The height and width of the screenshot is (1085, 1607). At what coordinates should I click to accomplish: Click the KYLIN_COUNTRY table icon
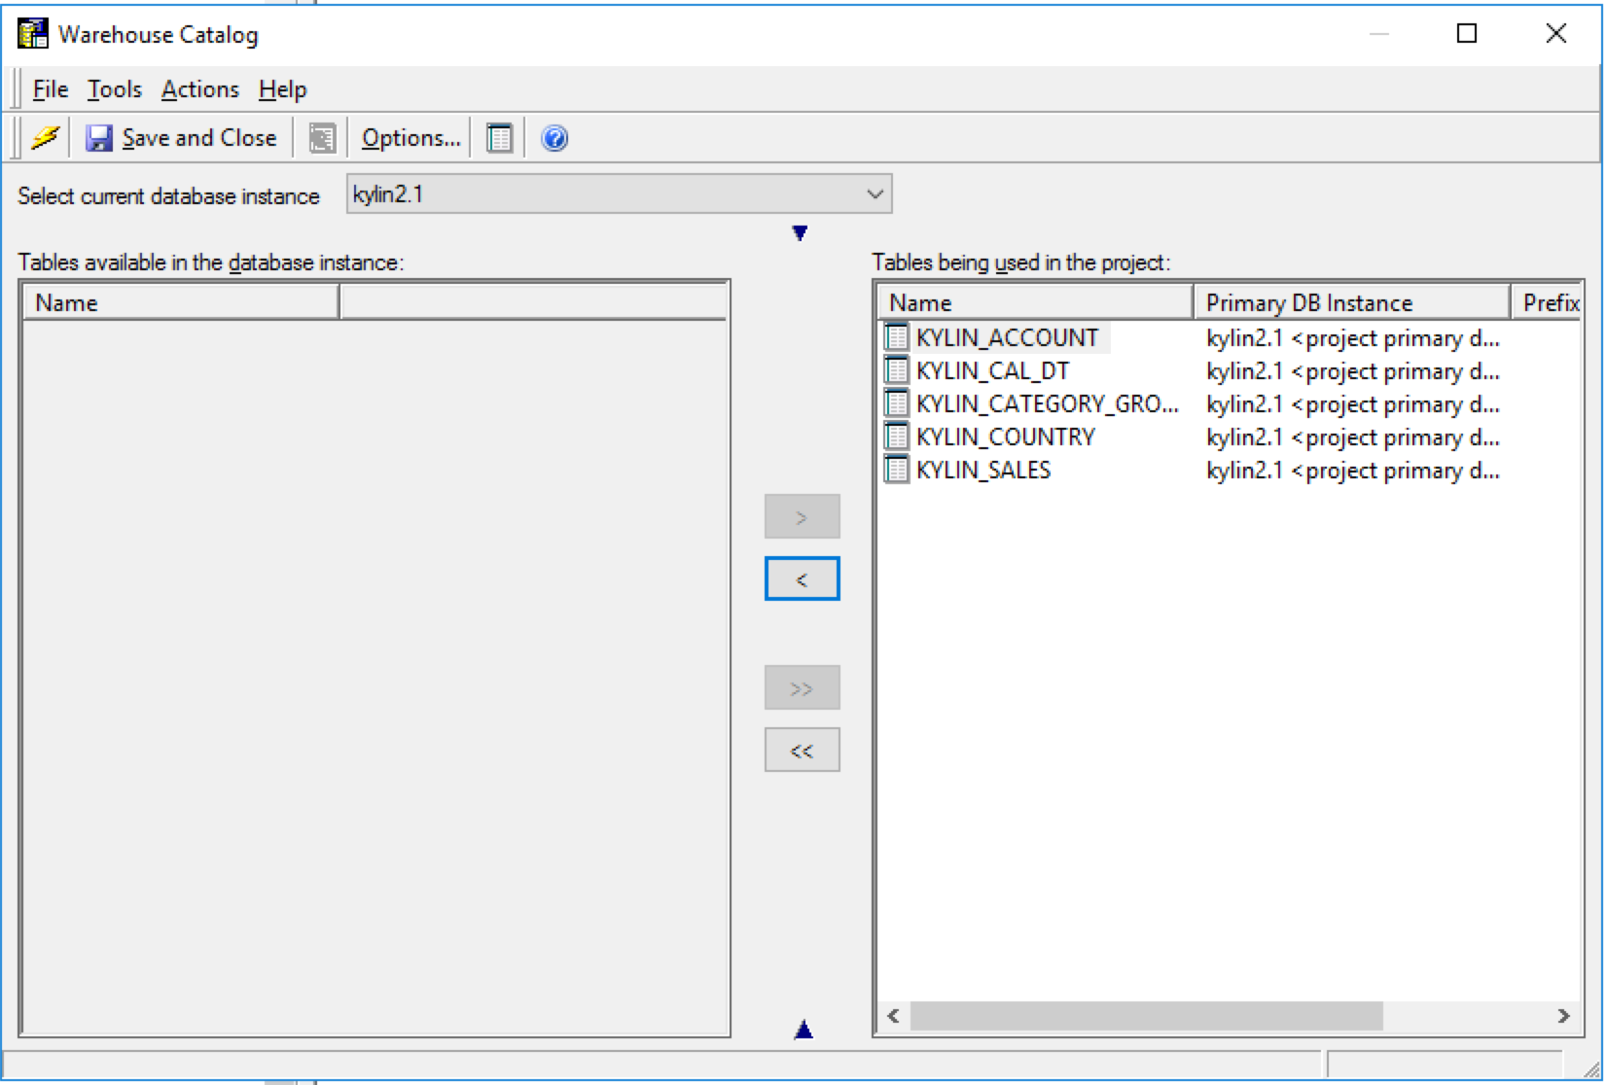[896, 437]
